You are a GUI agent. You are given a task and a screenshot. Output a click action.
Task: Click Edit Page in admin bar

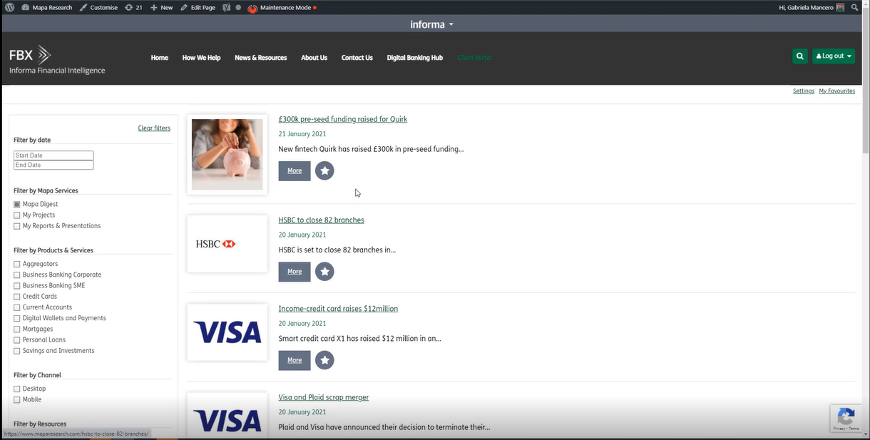(198, 7)
